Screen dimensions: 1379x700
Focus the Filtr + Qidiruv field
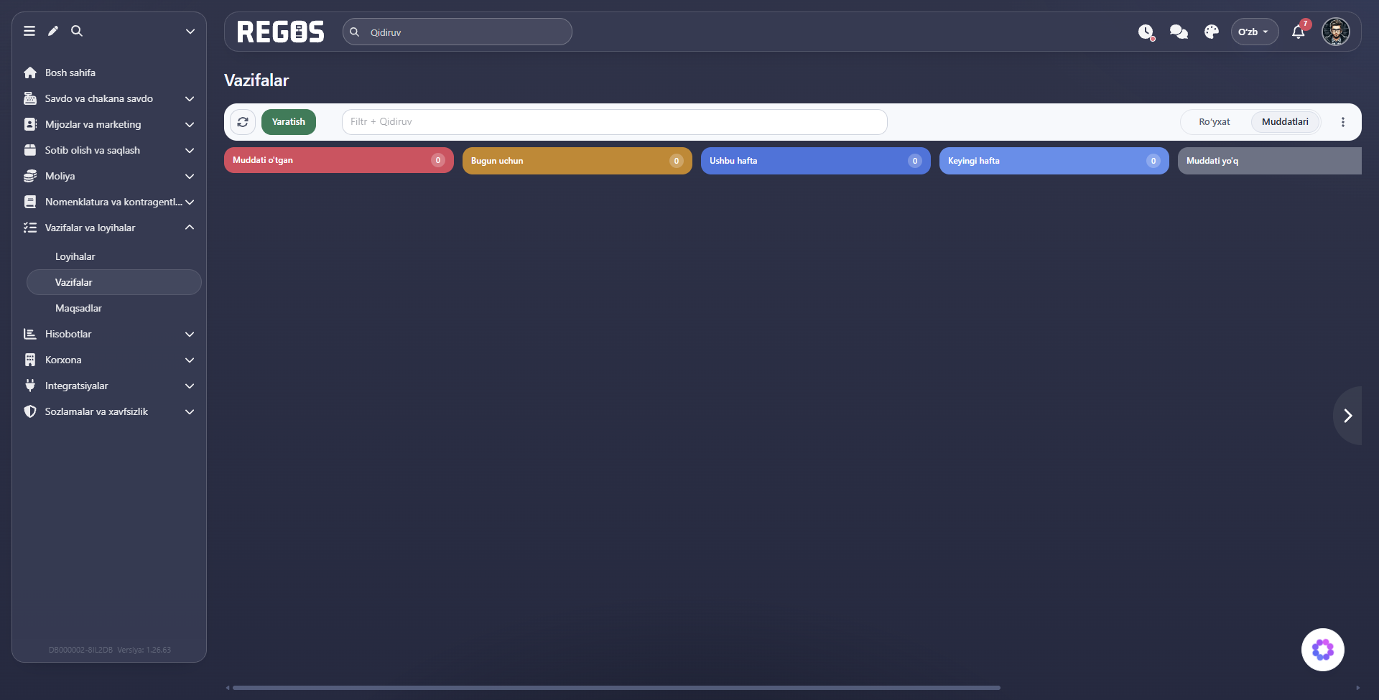pyautogui.click(x=615, y=122)
